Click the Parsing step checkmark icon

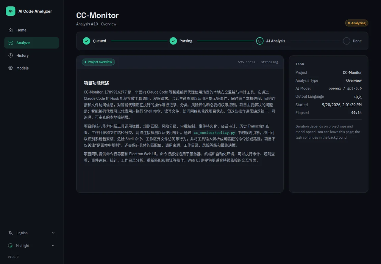pos(173,41)
